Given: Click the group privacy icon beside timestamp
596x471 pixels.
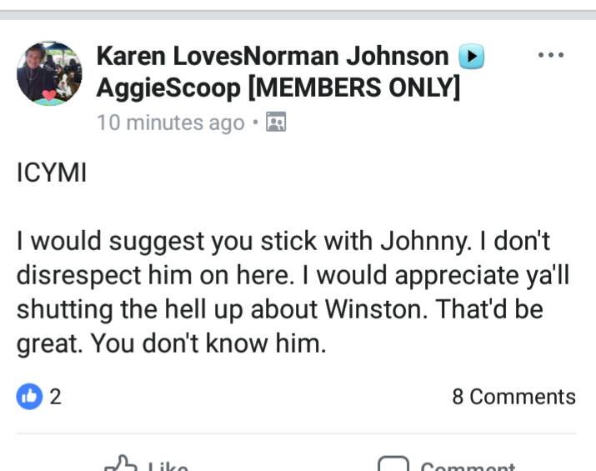Looking at the screenshot, I should point(275,123).
